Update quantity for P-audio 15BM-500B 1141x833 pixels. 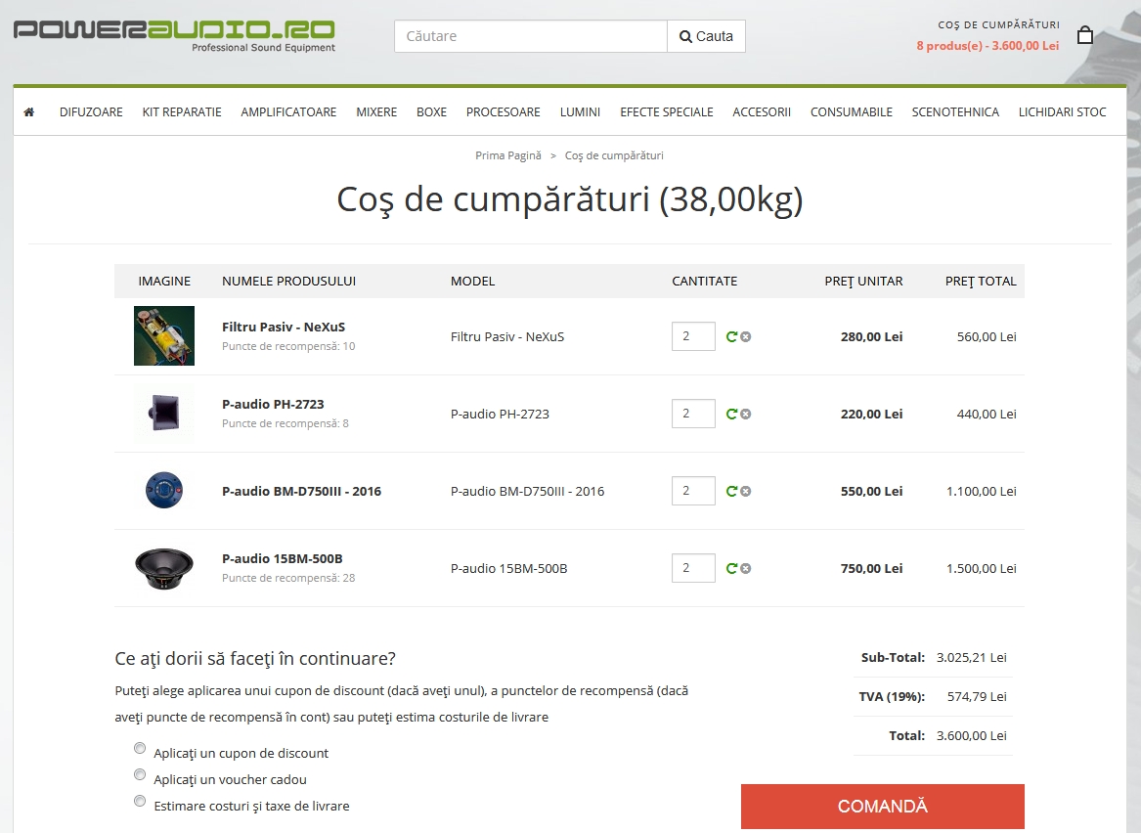point(732,568)
